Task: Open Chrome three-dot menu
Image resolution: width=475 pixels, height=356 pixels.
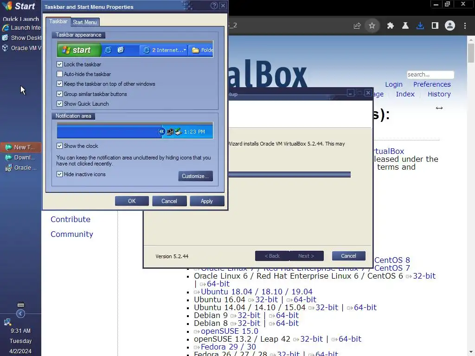Action: pos(465,26)
